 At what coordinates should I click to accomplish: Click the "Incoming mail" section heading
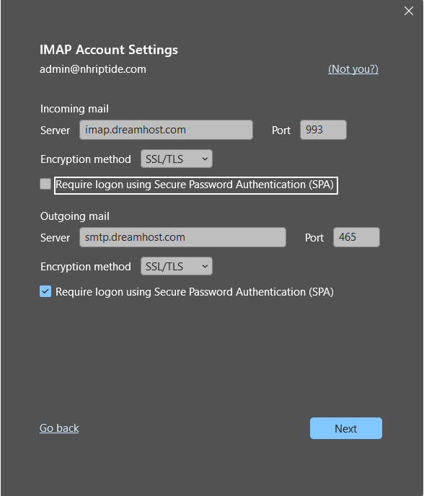74,109
